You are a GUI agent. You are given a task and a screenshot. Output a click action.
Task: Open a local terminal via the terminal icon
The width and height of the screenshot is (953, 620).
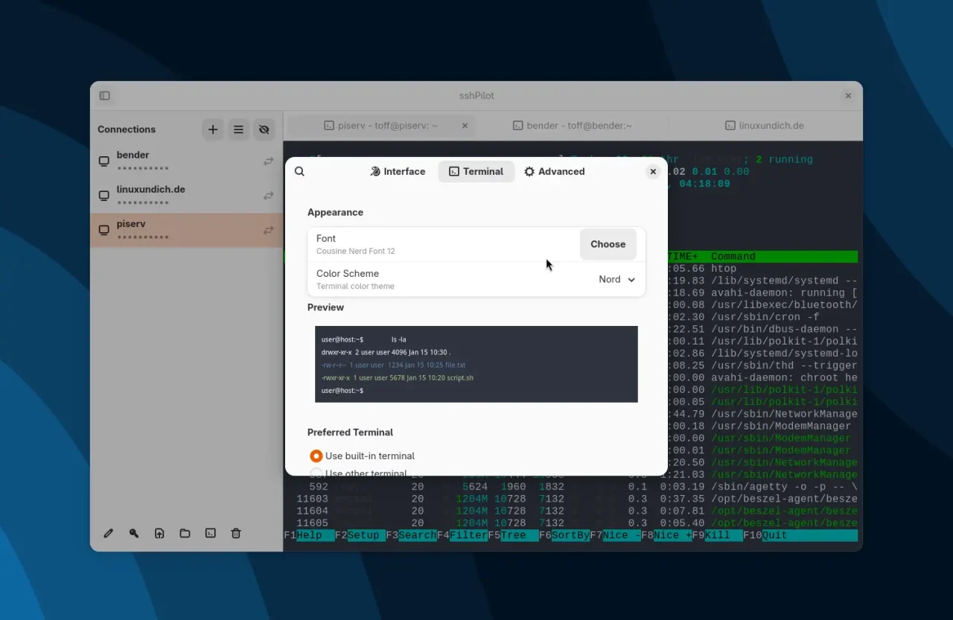coord(210,533)
